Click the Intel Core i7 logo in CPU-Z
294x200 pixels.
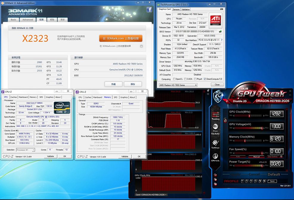click(x=62, y=108)
